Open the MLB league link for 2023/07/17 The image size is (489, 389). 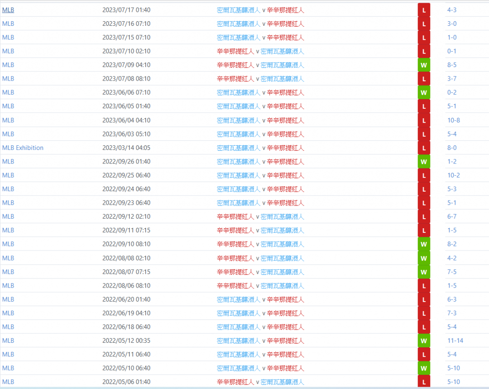click(x=8, y=10)
